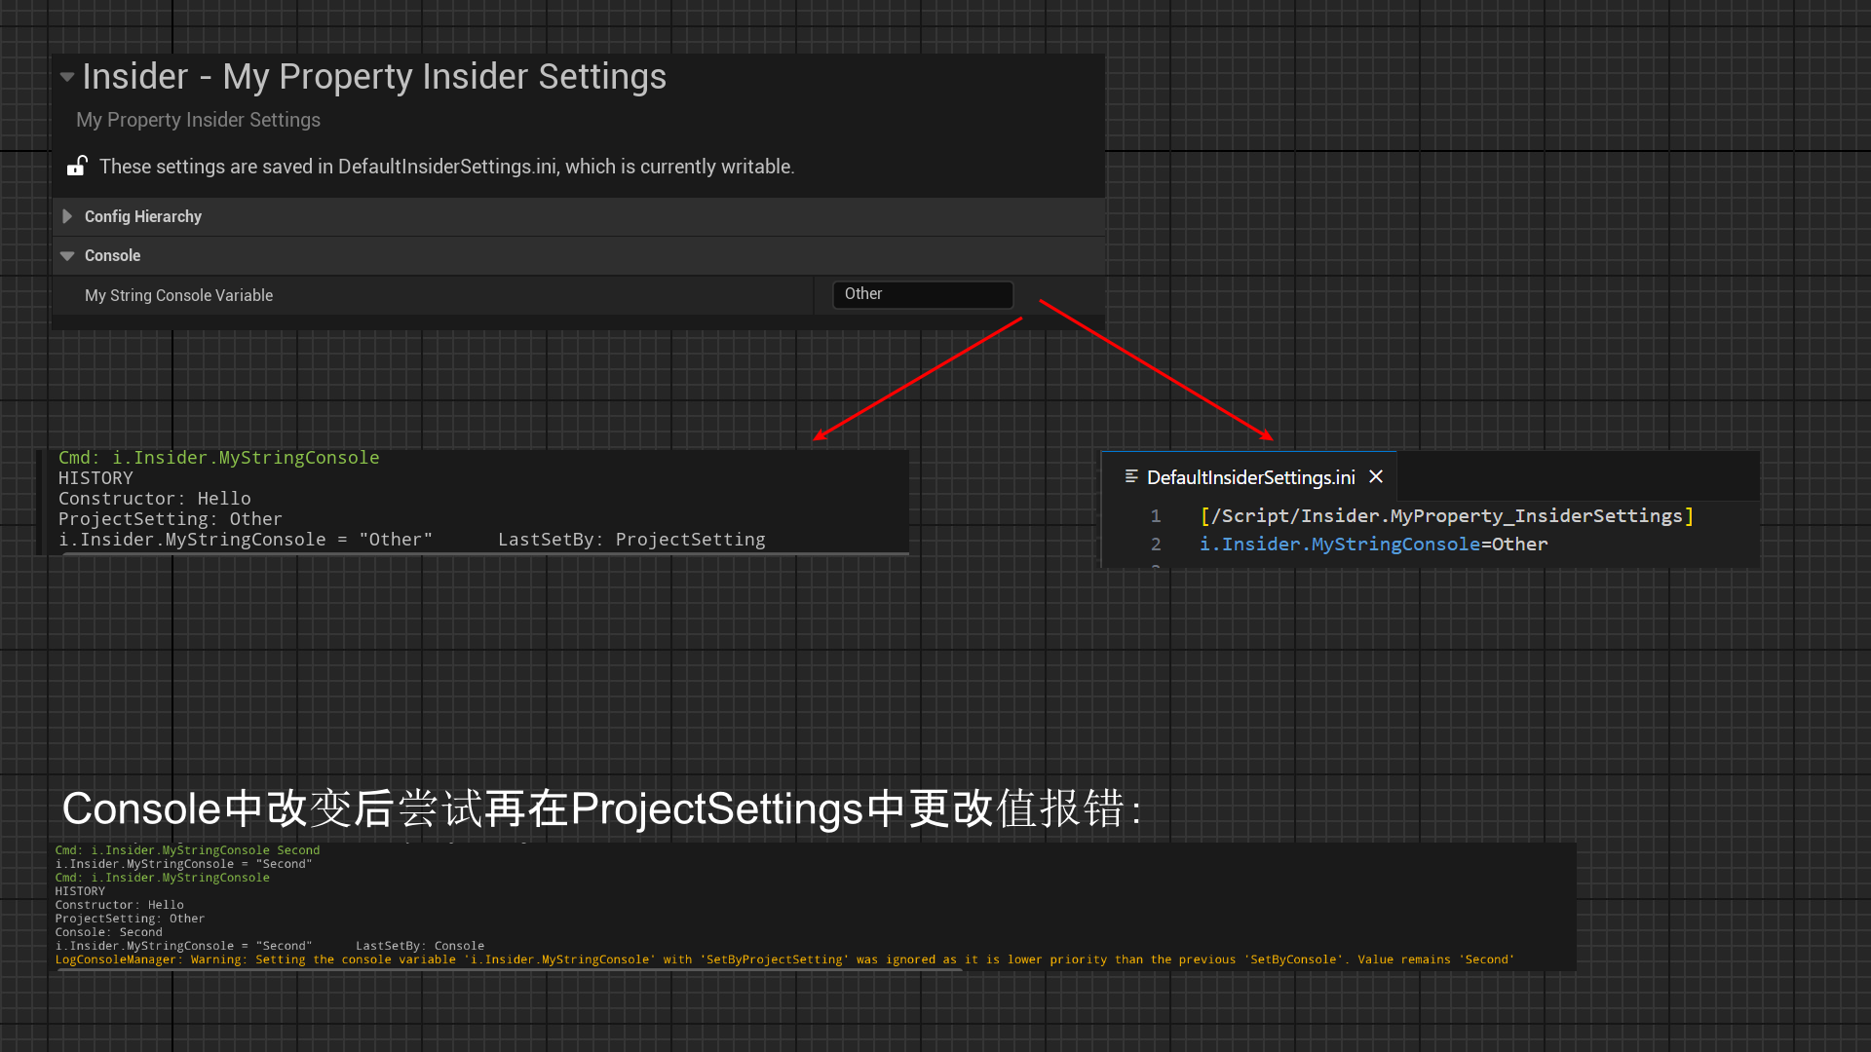The height and width of the screenshot is (1052, 1871).
Task: Collapse the Insider settings section heading arrow
Action: point(66,77)
